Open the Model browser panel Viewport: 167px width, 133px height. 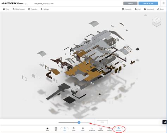point(19,9)
